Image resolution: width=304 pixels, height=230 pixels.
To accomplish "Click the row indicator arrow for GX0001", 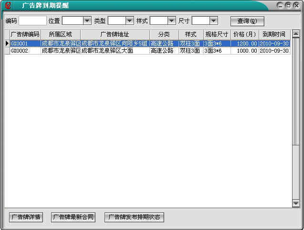I will click(x=7, y=44).
